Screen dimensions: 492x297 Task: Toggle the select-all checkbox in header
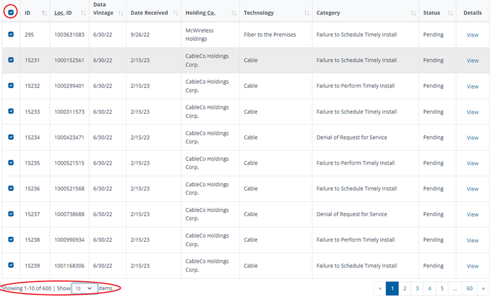click(x=11, y=12)
